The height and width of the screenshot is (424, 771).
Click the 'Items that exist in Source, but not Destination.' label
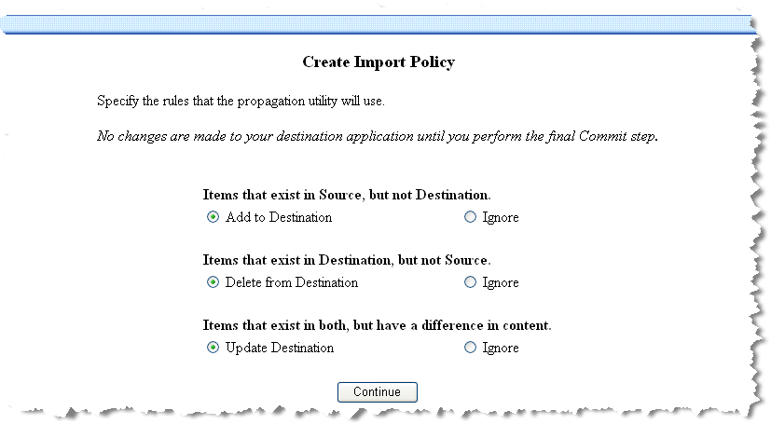pyautogui.click(x=347, y=195)
